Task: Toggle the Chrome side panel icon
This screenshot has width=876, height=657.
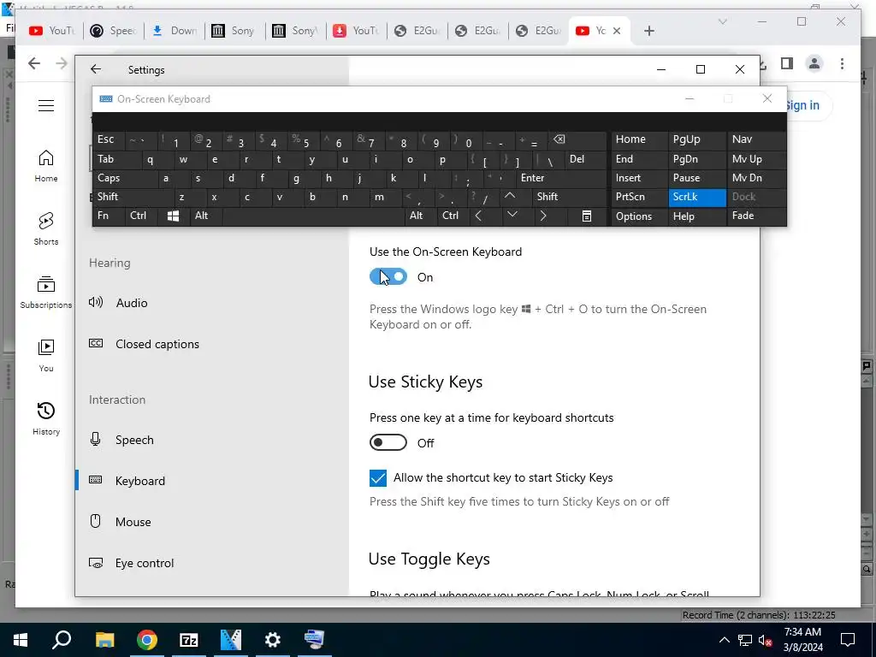Action: (x=787, y=63)
